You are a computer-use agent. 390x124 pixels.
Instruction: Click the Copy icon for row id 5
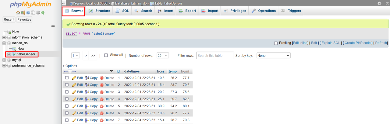click(87, 106)
